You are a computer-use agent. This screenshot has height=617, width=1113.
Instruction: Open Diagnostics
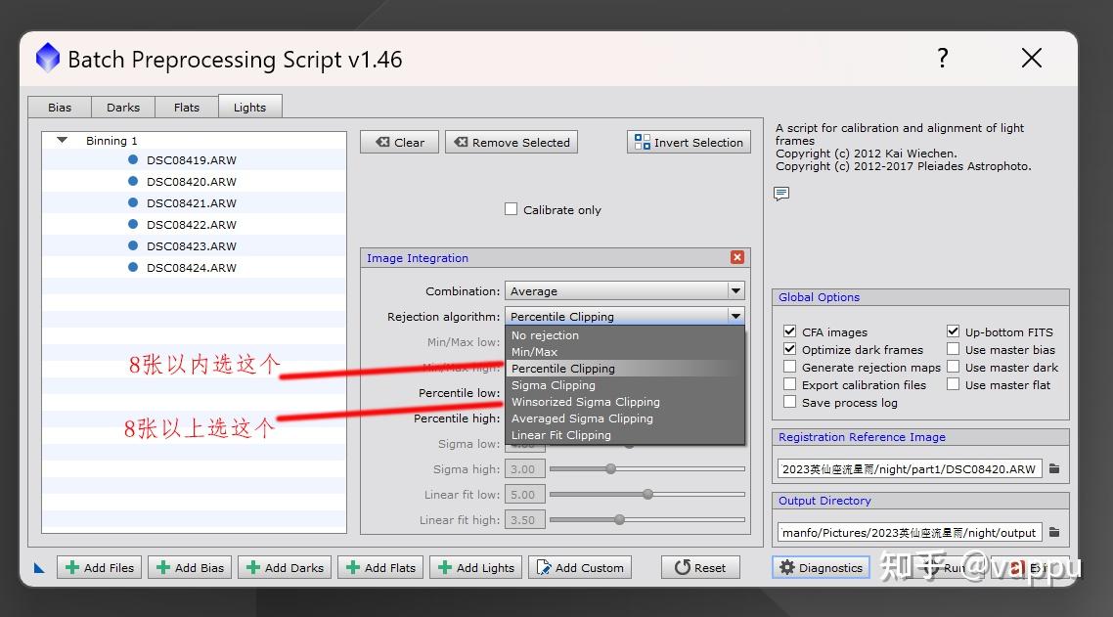821,567
